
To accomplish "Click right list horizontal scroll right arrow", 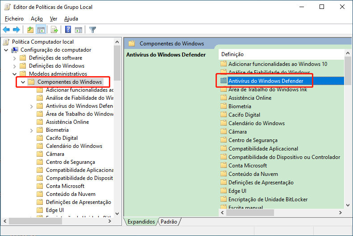I will coord(341,212).
